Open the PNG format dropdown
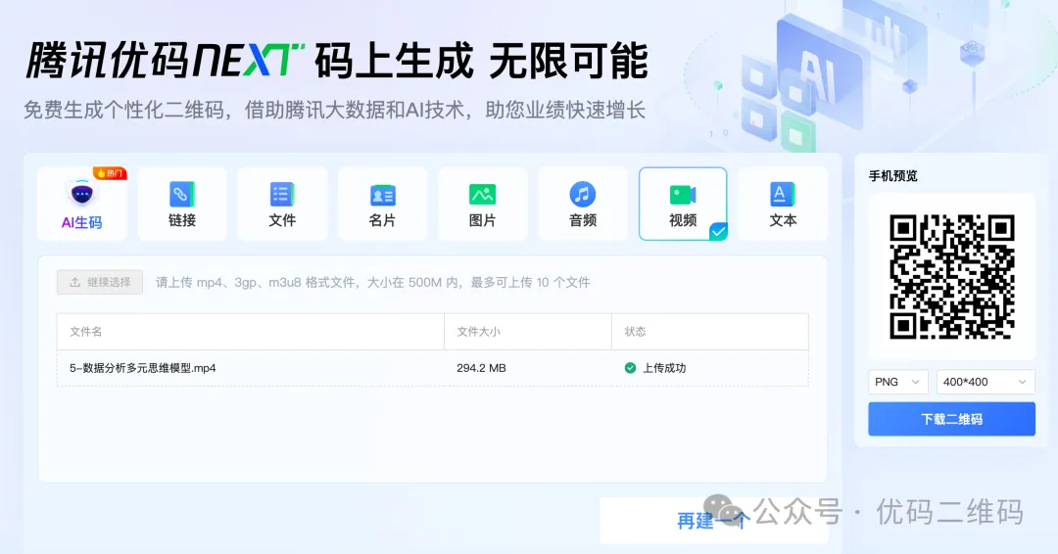This screenshot has height=554, width=1058. tap(897, 382)
